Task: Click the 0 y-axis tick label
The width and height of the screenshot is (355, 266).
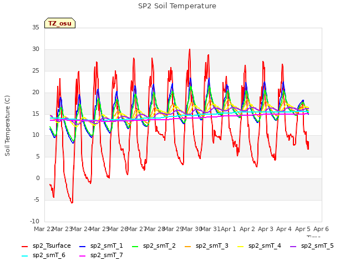Action: coord(38,178)
